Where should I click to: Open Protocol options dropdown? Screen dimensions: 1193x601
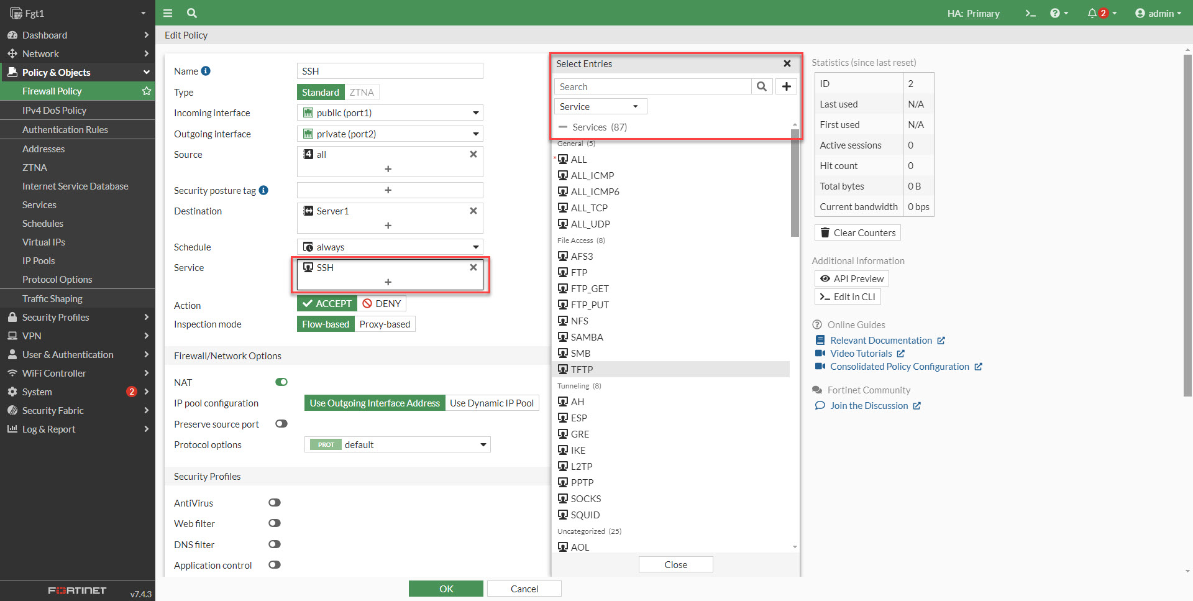397,444
